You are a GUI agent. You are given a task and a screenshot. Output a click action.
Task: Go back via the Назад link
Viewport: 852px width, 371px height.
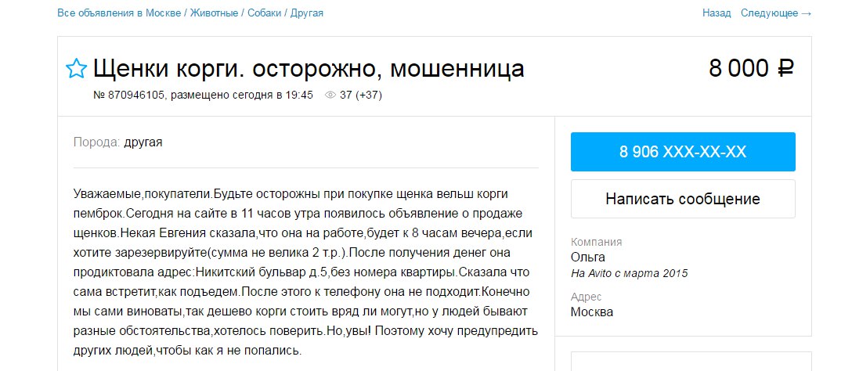(x=717, y=13)
